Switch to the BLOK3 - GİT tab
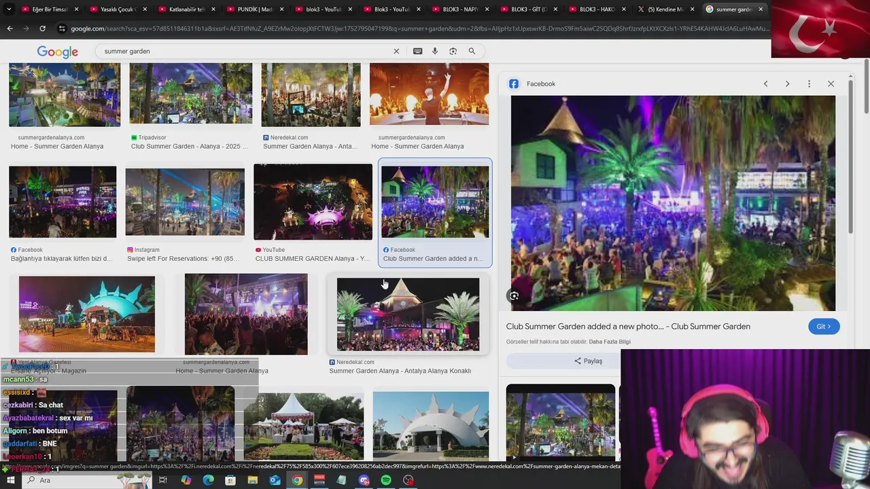This screenshot has width=870, height=489. [529, 10]
